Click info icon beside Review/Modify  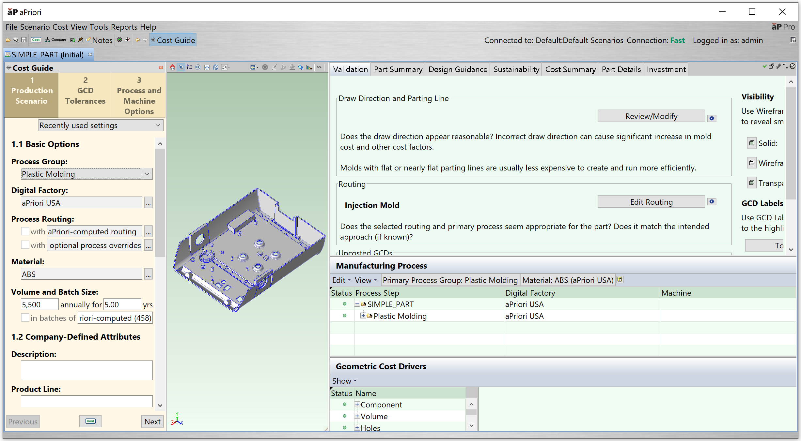[x=712, y=118]
